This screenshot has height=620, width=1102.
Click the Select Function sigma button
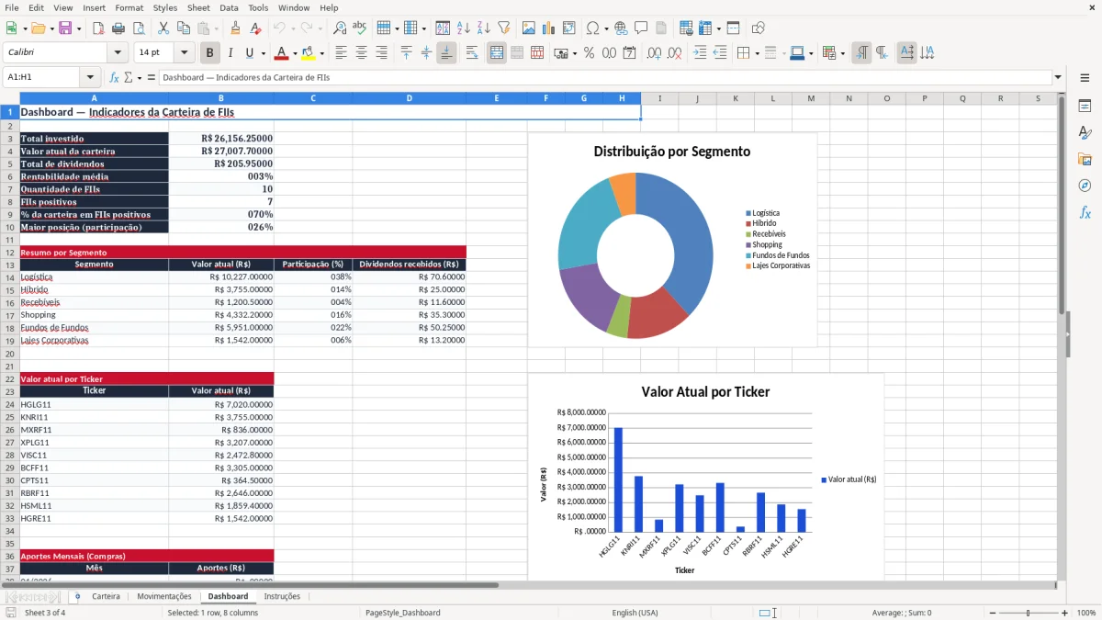click(128, 78)
